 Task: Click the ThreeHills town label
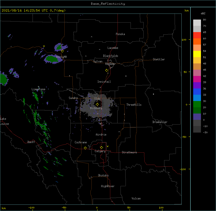134,105
